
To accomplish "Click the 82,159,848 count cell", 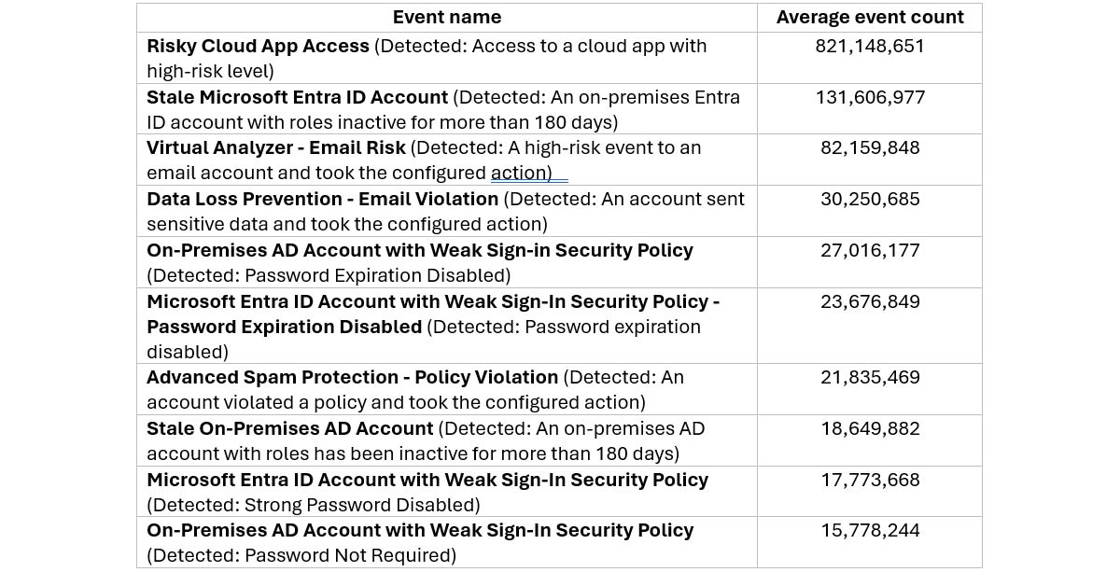I will click(870, 147).
